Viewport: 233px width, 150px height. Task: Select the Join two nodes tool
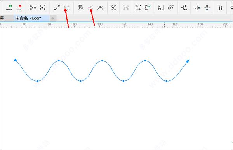[x=33, y=8]
